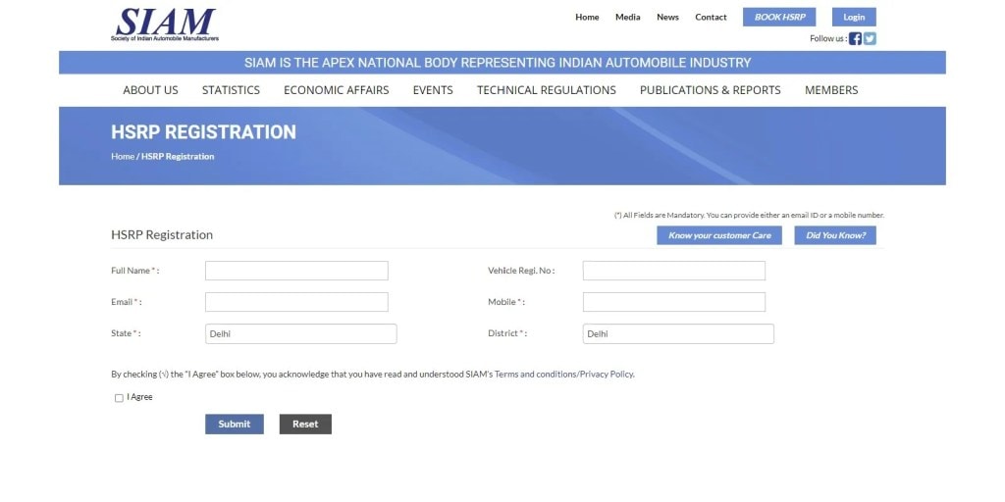Submit the HSRP registration form
Screen dimensions: 1005x502
coord(234,424)
